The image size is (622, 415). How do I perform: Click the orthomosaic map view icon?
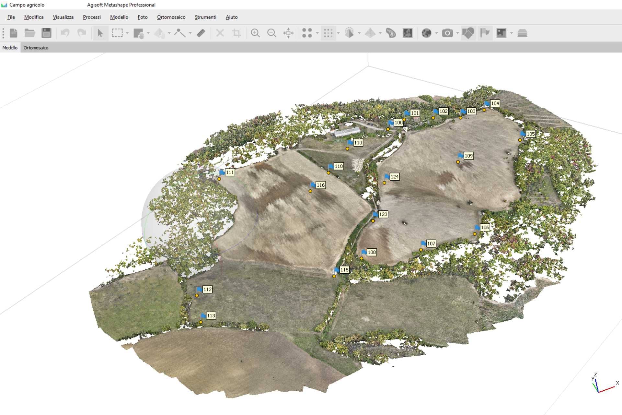click(x=408, y=33)
